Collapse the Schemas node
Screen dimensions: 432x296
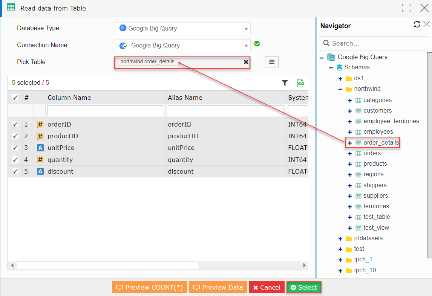pos(331,68)
